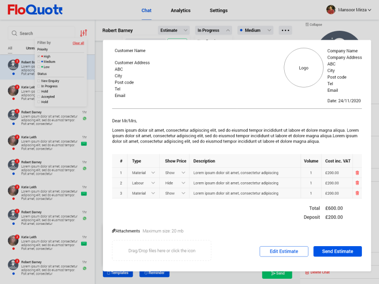Uncheck the High priority filter checkbox
Image resolution: width=379 pixels, height=284 pixels.
39,56
